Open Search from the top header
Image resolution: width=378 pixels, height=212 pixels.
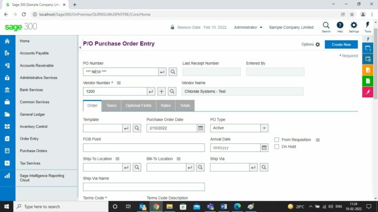click(x=326, y=27)
